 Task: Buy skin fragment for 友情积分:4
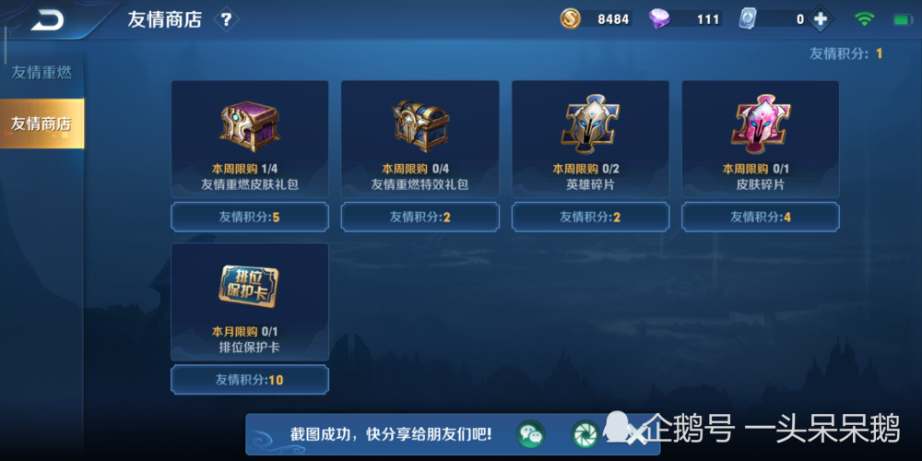761,217
